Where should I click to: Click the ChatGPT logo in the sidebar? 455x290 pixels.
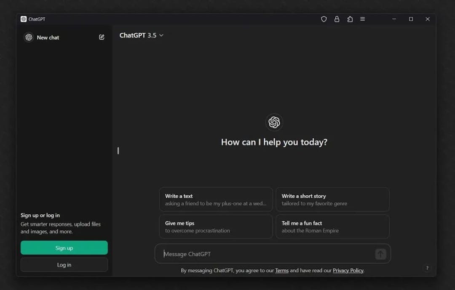pos(29,37)
